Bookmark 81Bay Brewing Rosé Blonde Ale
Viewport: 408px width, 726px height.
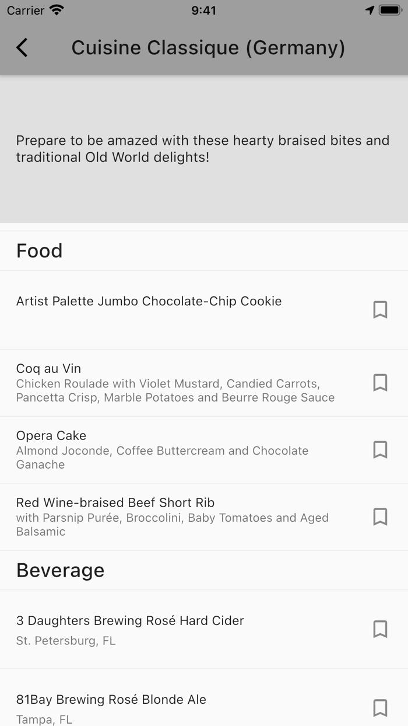pyautogui.click(x=380, y=707)
